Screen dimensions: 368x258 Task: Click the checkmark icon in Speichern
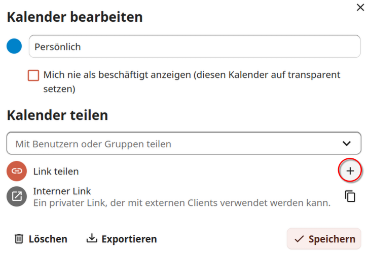point(299,239)
